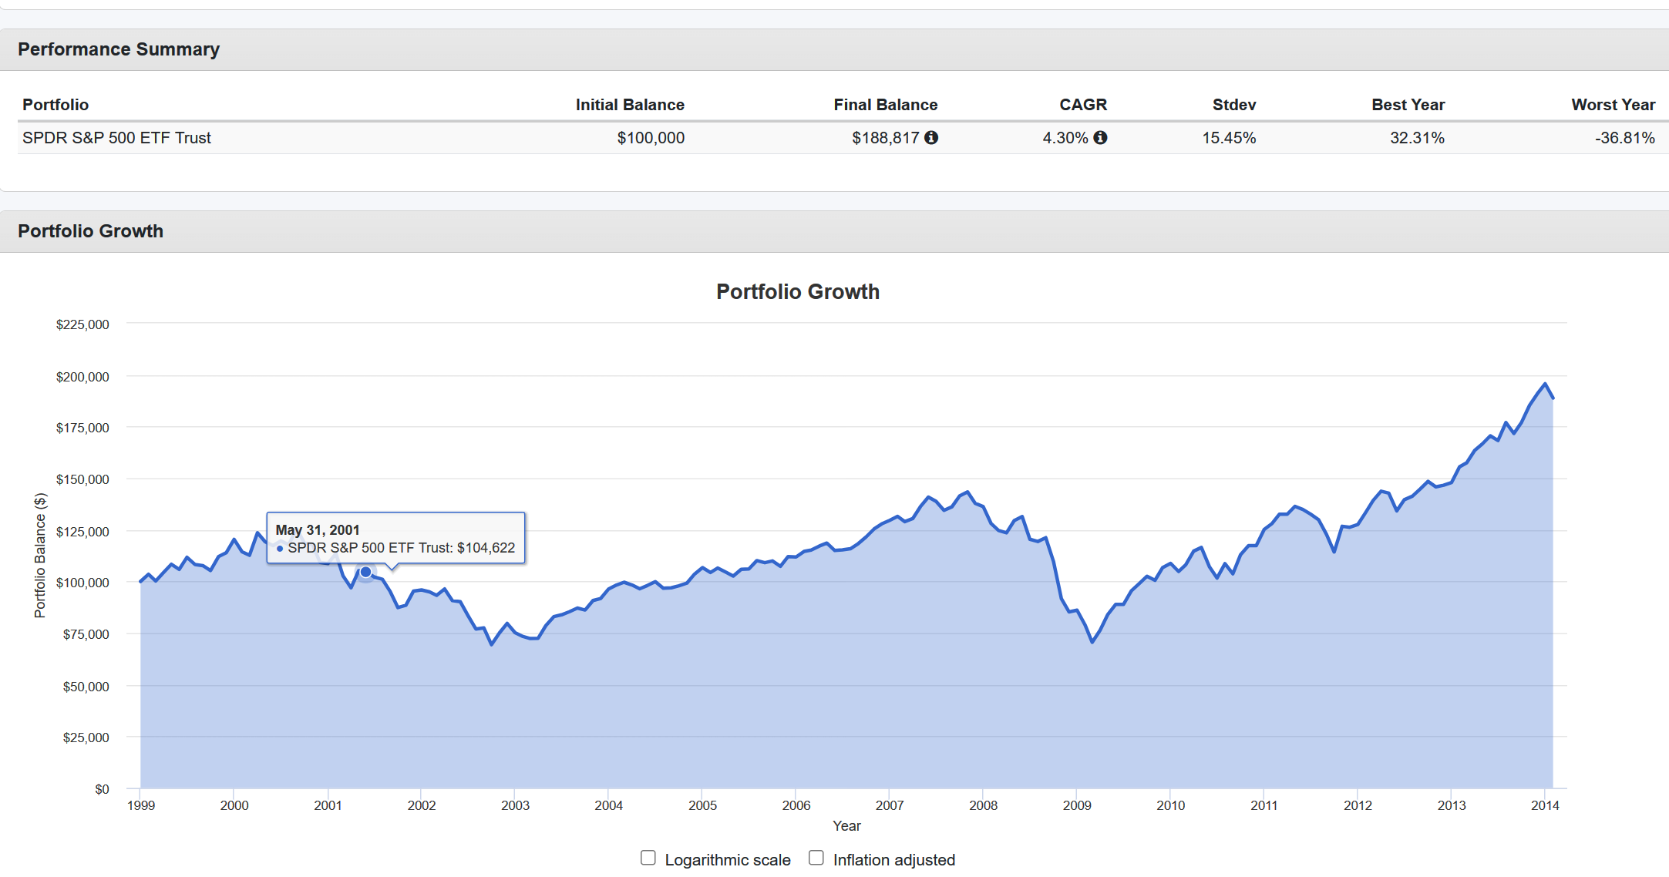
Task: Click the Performance Summary section header
Action: pyautogui.click(x=119, y=49)
